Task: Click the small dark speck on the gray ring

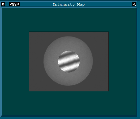Action: 79,47
